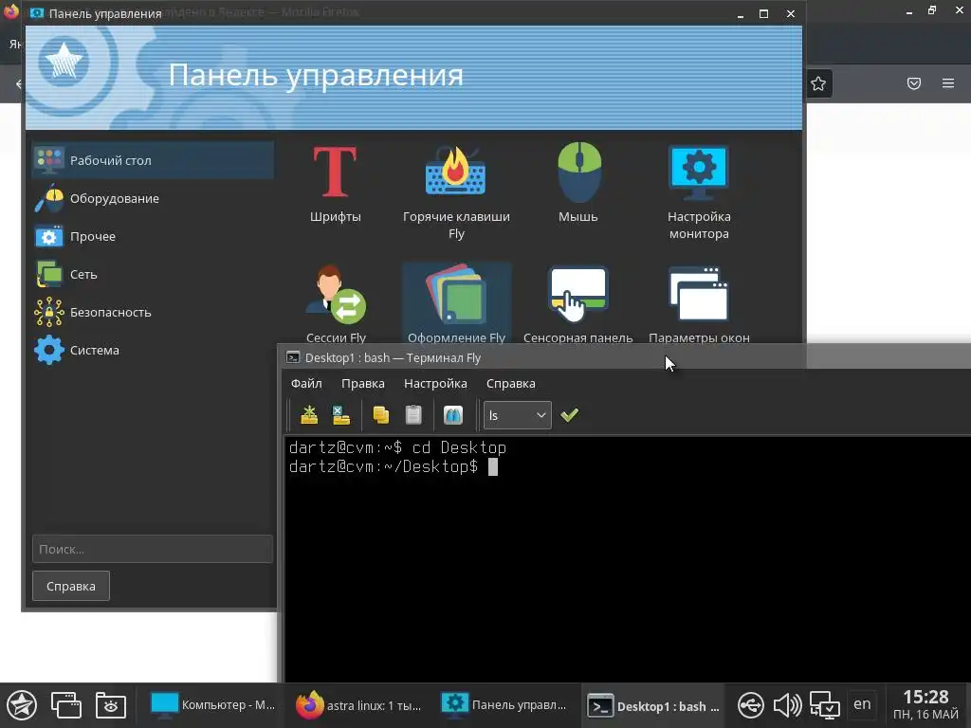This screenshot has width=971, height=728.
Task: Maximize the Панель управления window
Action: pyautogui.click(x=764, y=13)
